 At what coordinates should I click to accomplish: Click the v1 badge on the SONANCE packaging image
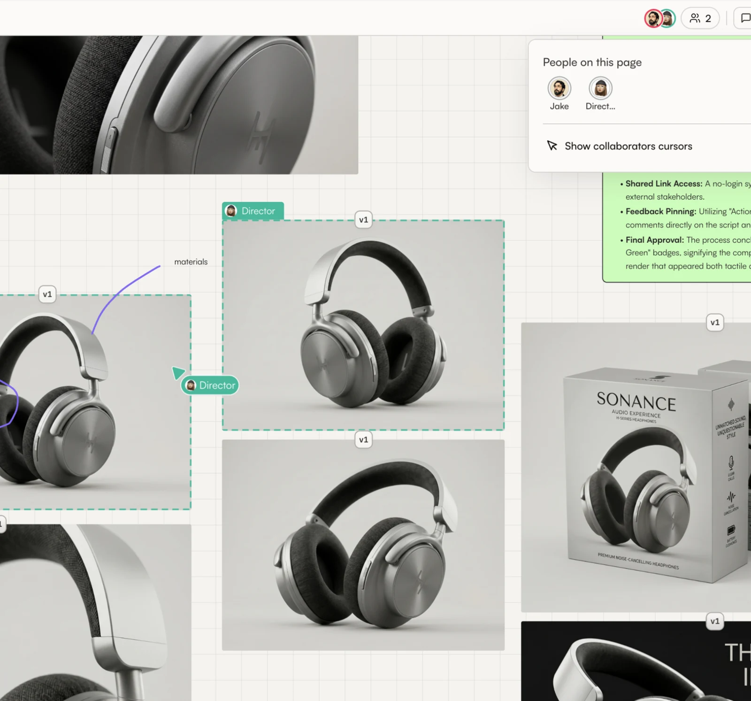point(715,323)
